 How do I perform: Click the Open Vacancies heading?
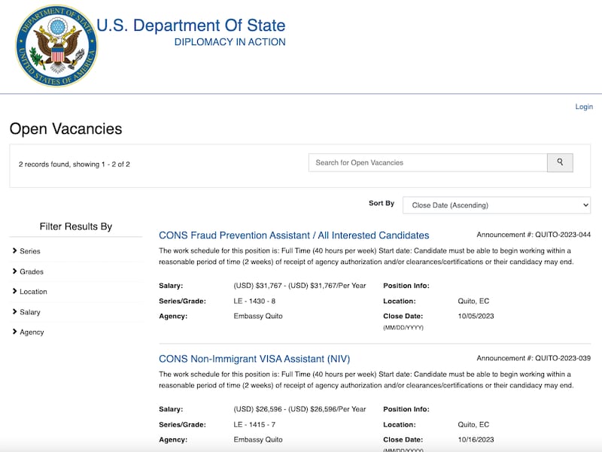click(65, 129)
